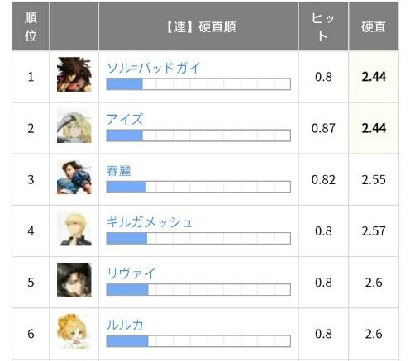
Task: Follow the ルルカ name link
Action: coord(125,325)
